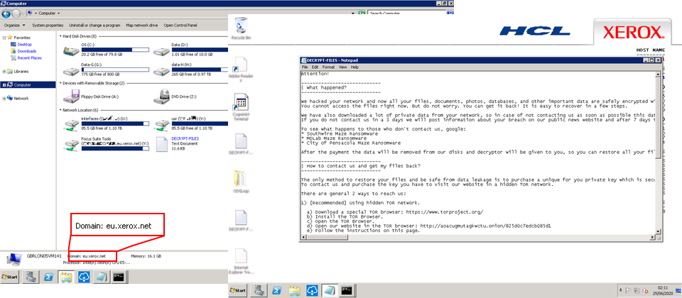Select Floppy Disk Drive (A:)

[x=91, y=96]
